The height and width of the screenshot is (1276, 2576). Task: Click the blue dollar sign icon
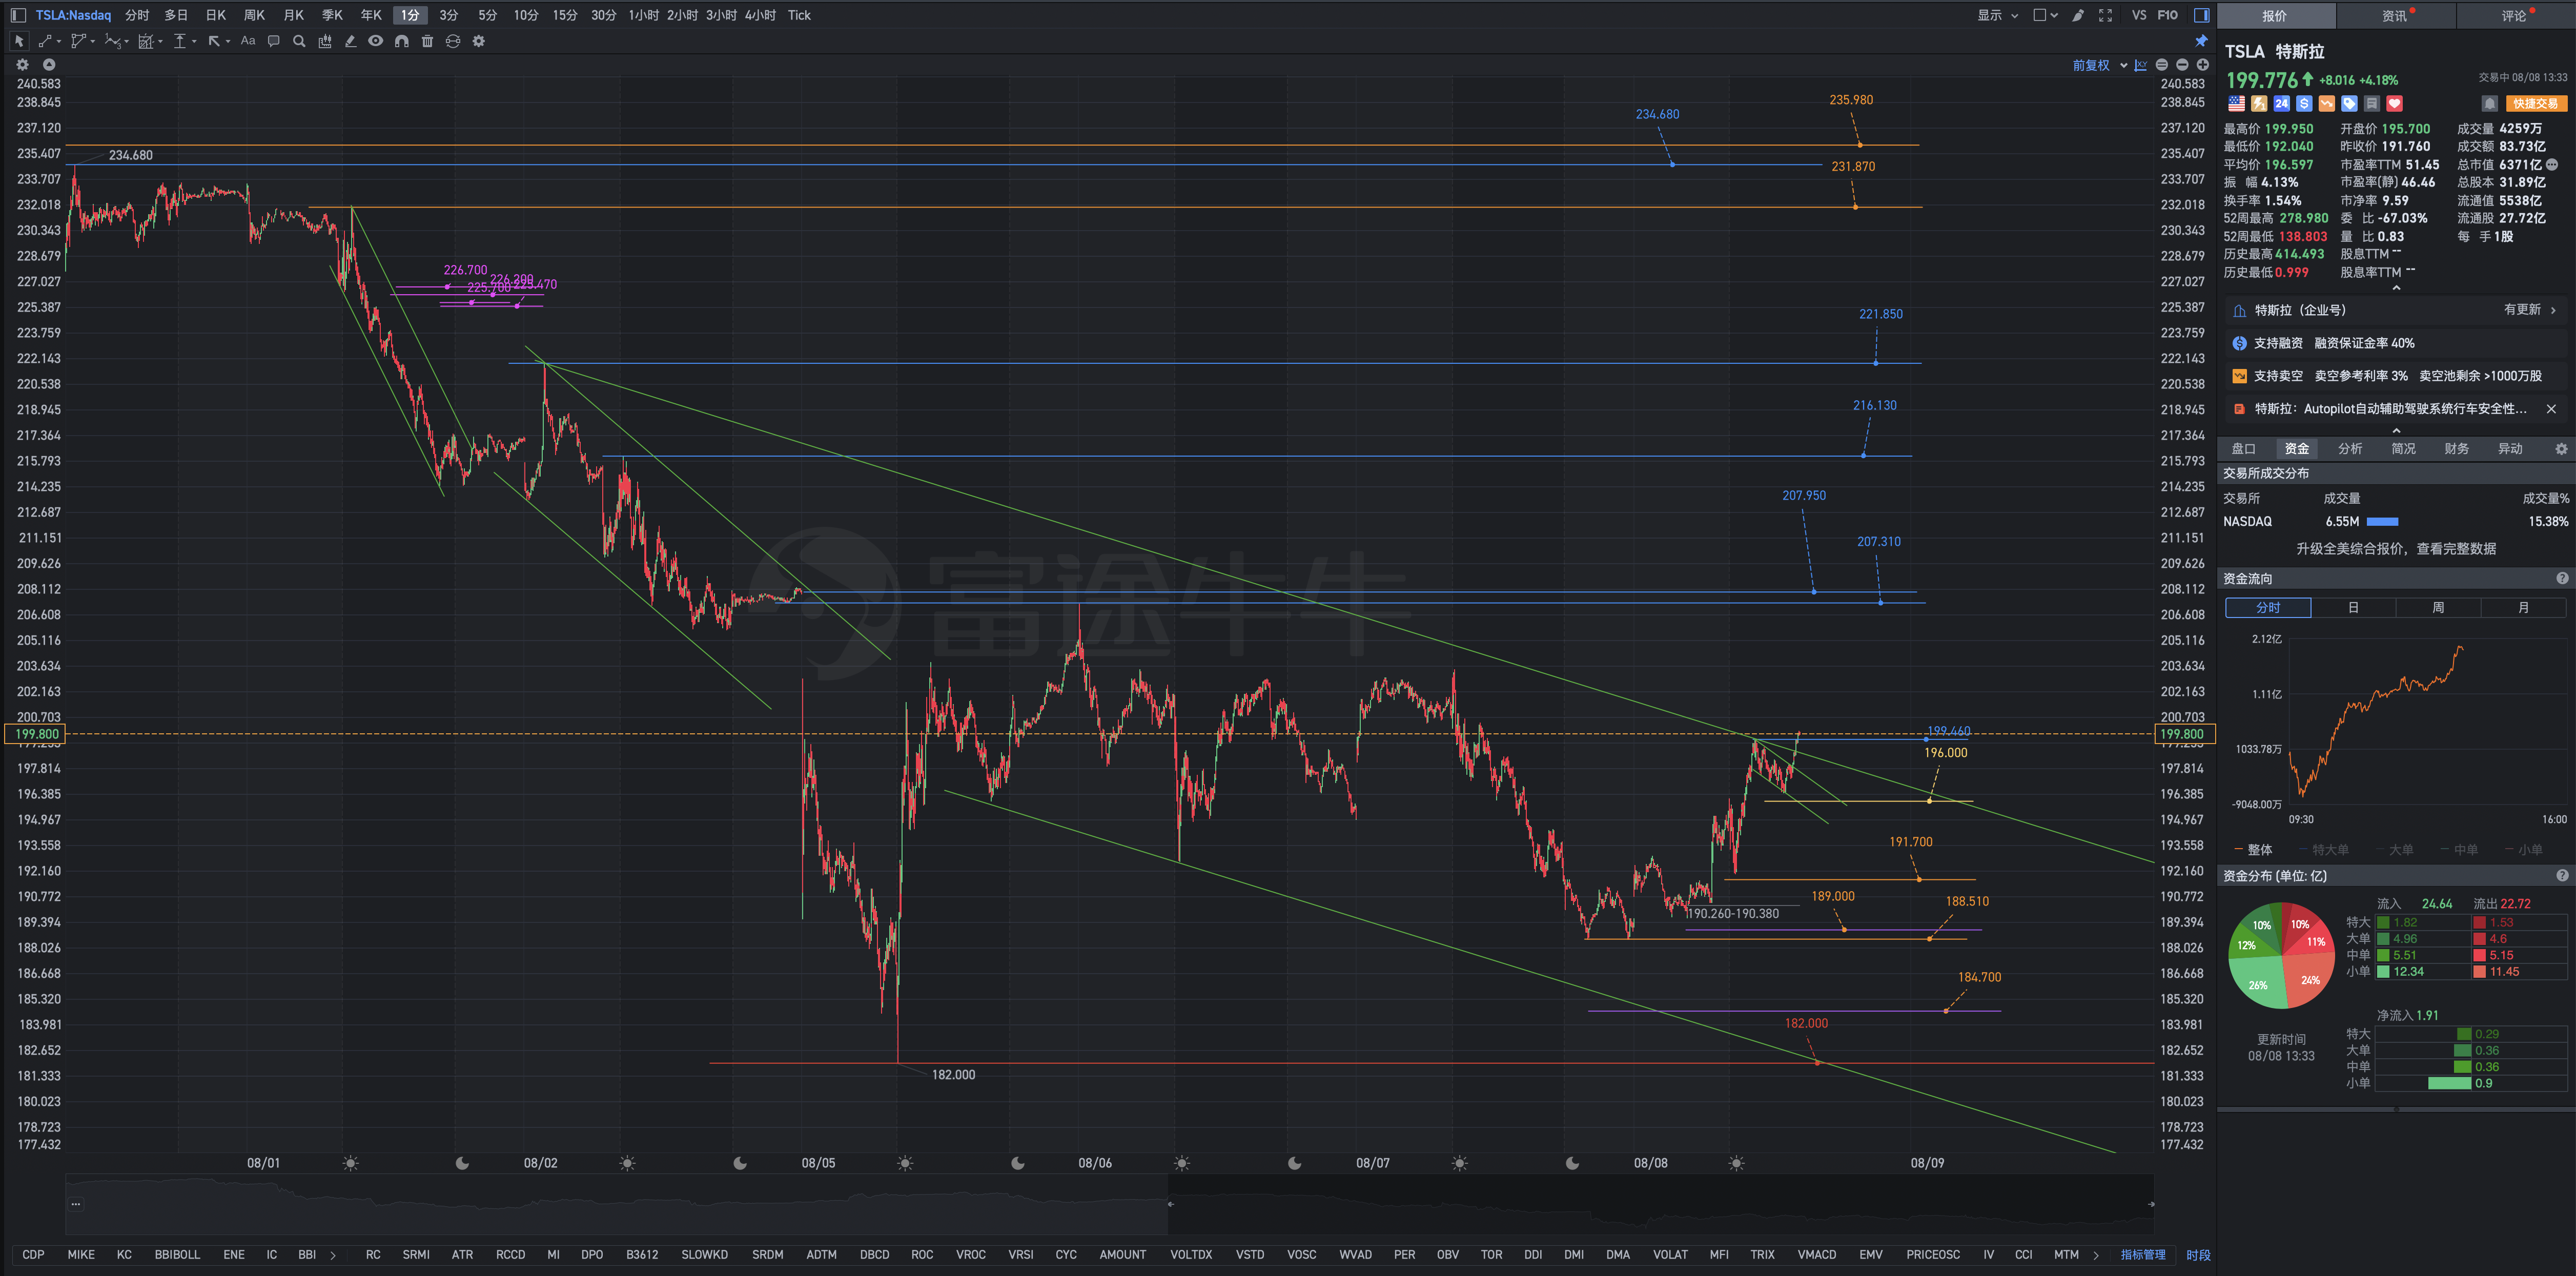pos(2304,104)
